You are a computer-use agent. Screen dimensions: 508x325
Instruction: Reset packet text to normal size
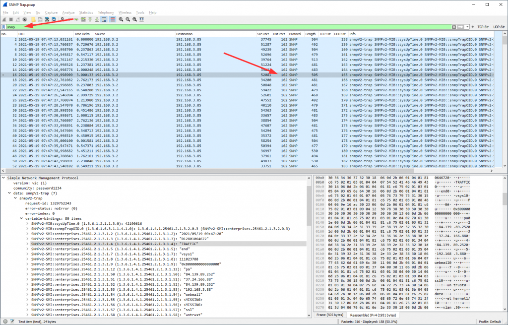pyautogui.click(x=134, y=19)
